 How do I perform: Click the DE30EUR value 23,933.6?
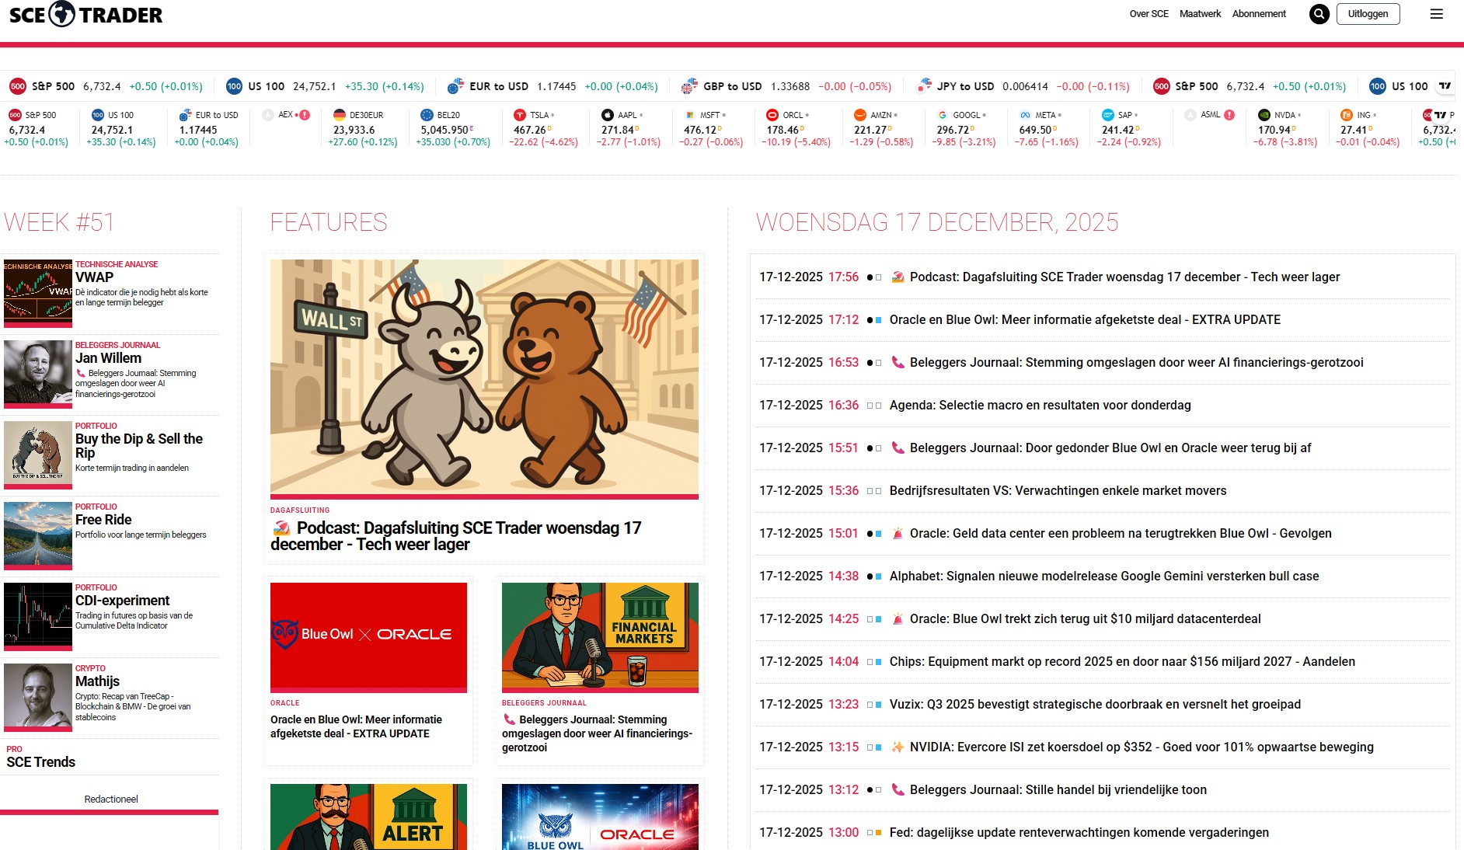pos(354,130)
